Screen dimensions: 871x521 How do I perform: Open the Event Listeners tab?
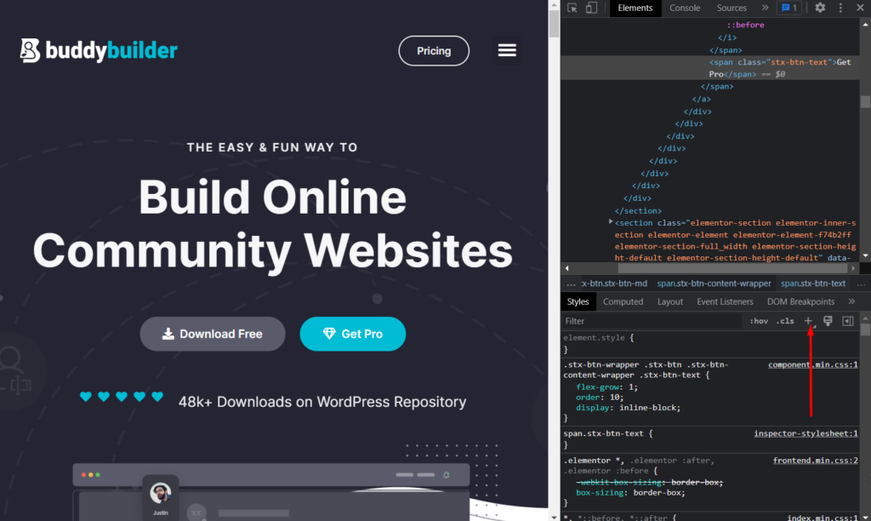point(725,301)
